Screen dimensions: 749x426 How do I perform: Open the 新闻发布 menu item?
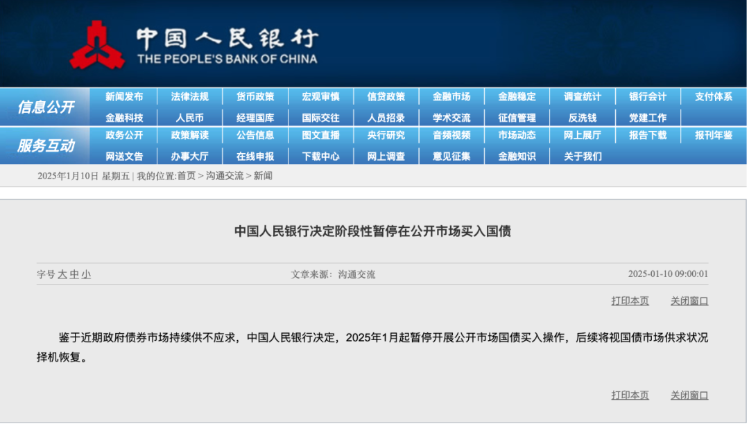point(124,97)
